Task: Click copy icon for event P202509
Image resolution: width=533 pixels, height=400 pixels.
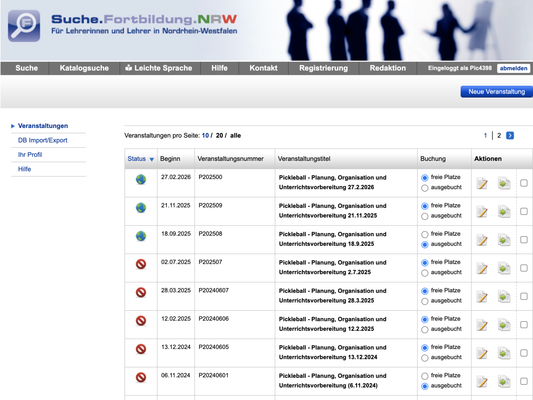Action: [504, 212]
